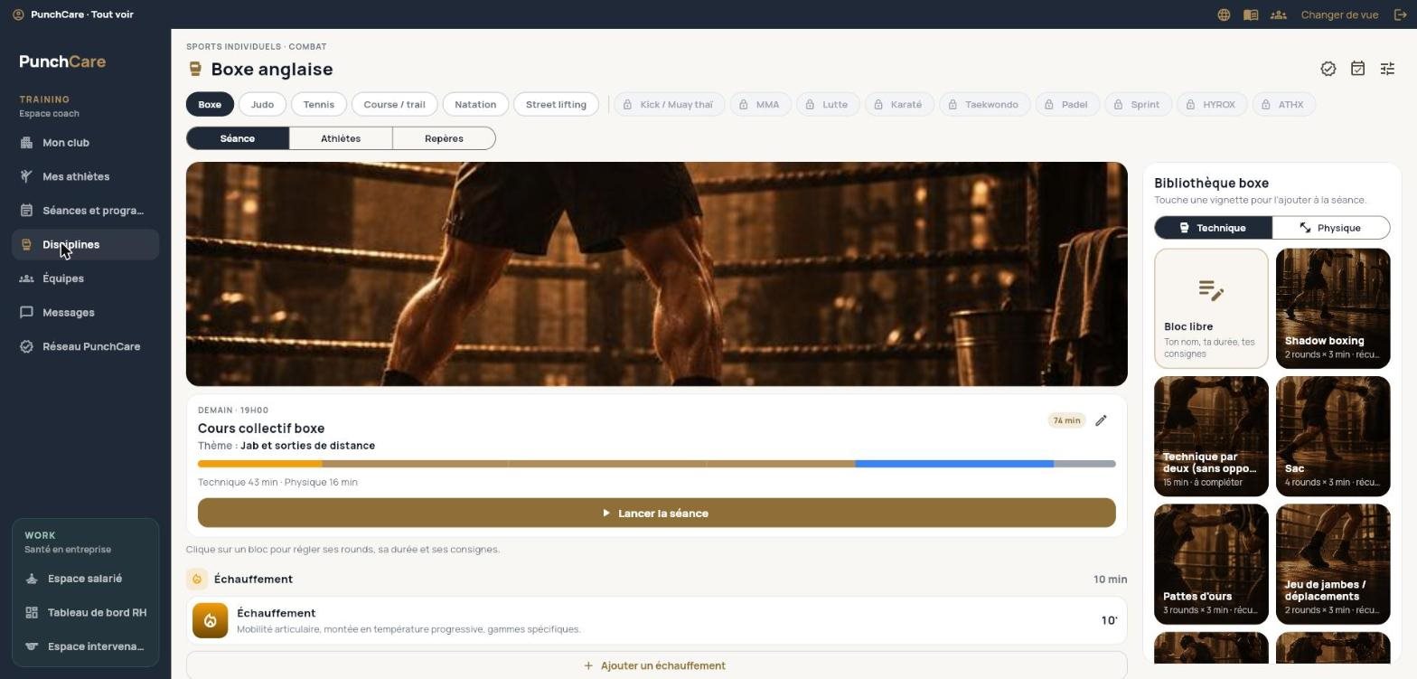Add the Bloc libre card
1417x679 pixels.
tap(1211, 308)
